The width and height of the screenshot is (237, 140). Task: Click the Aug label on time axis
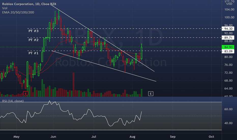point(132,137)
